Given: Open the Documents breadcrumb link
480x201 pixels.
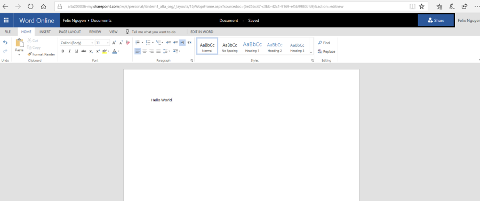Looking at the screenshot, I should pos(101,20).
